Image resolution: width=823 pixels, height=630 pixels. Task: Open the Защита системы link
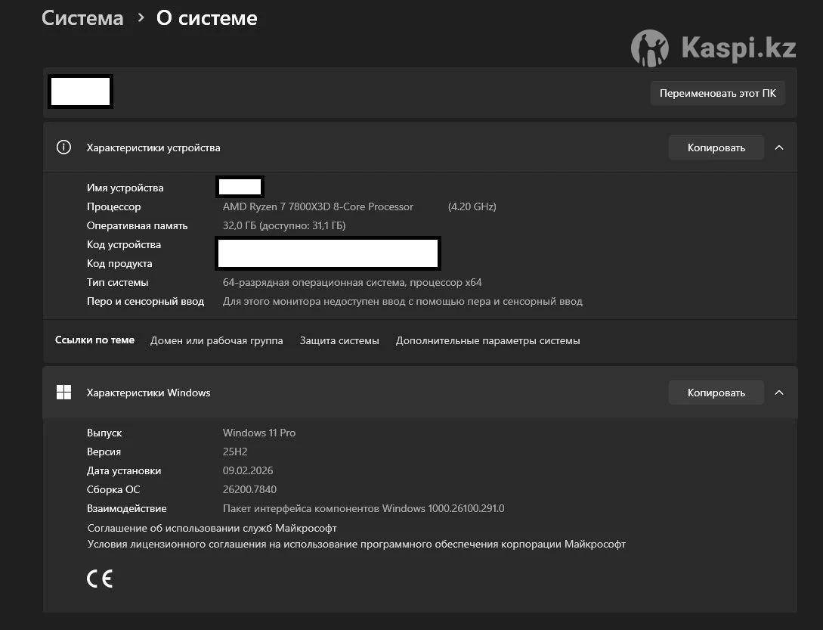[339, 340]
